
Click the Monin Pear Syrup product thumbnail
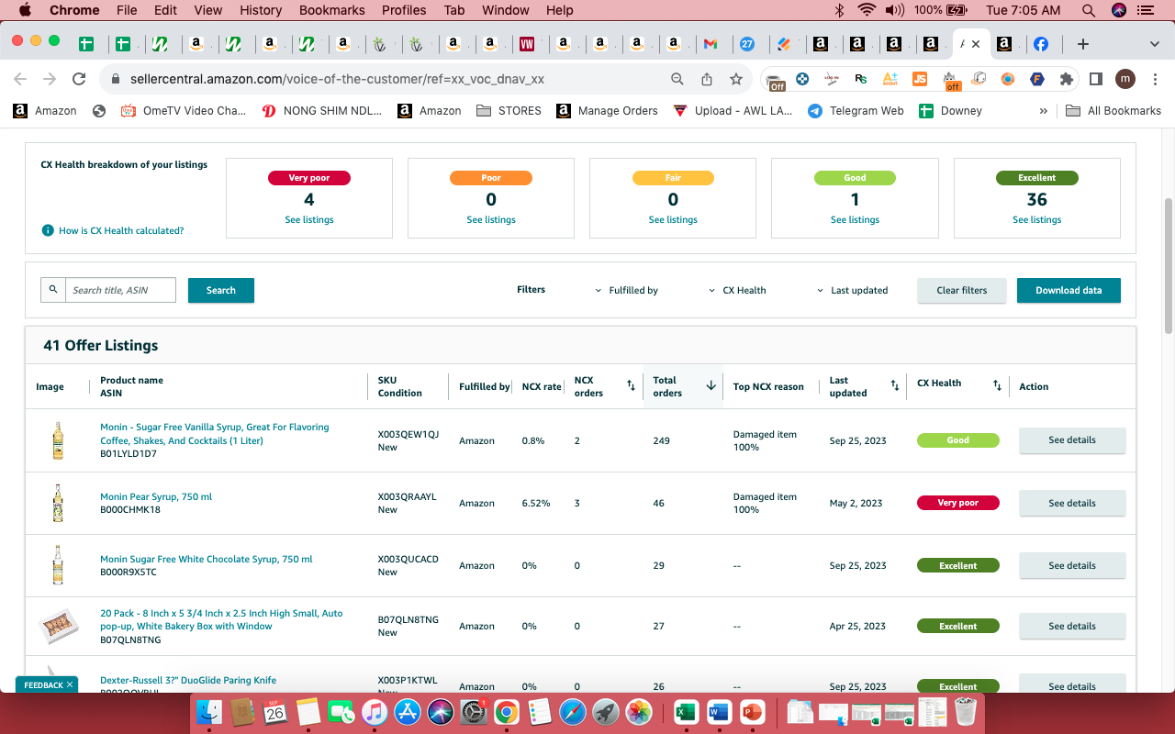tap(58, 503)
